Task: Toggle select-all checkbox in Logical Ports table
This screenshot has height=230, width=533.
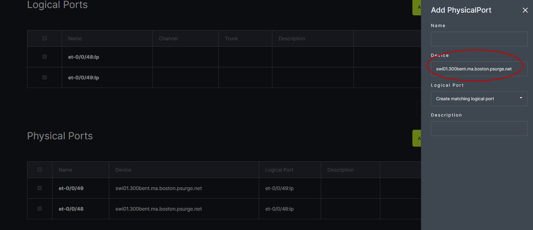Action: point(44,38)
